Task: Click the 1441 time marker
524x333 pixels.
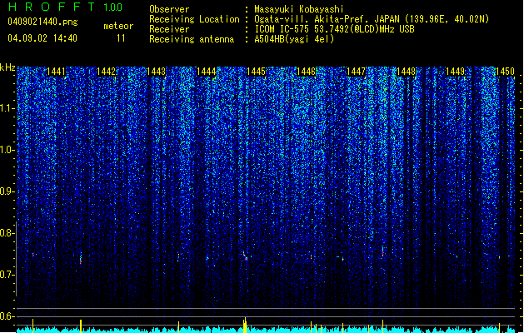Action: coord(56,72)
